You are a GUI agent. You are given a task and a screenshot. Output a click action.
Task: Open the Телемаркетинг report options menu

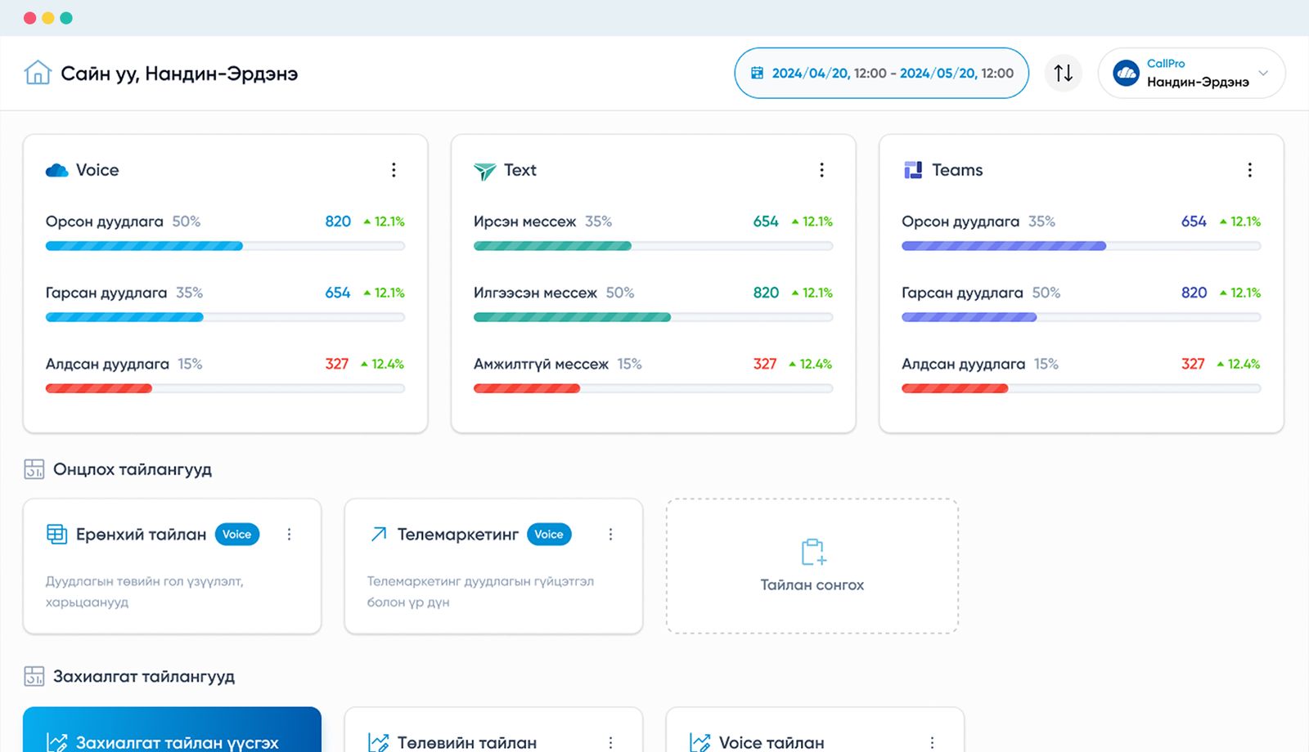pyautogui.click(x=610, y=535)
